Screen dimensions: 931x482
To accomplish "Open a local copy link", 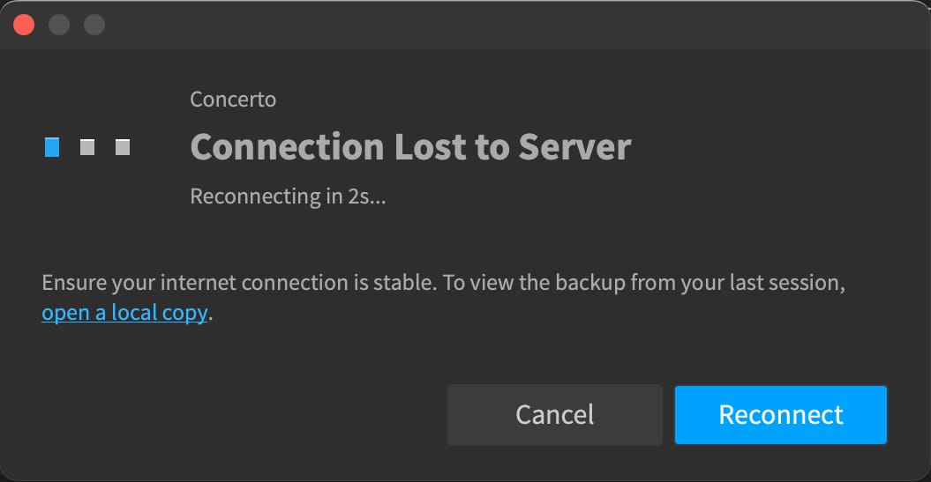I will [x=124, y=313].
